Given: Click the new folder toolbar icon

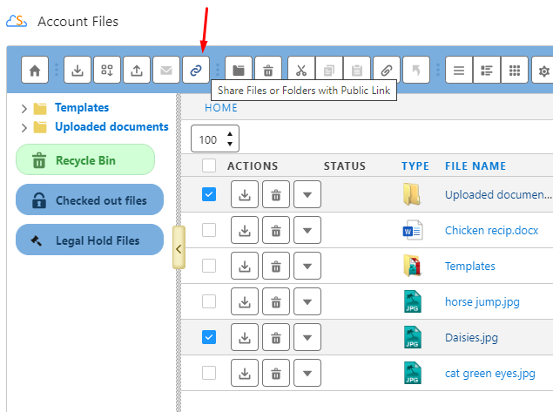Looking at the screenshot, I should [x=239, y=70].
